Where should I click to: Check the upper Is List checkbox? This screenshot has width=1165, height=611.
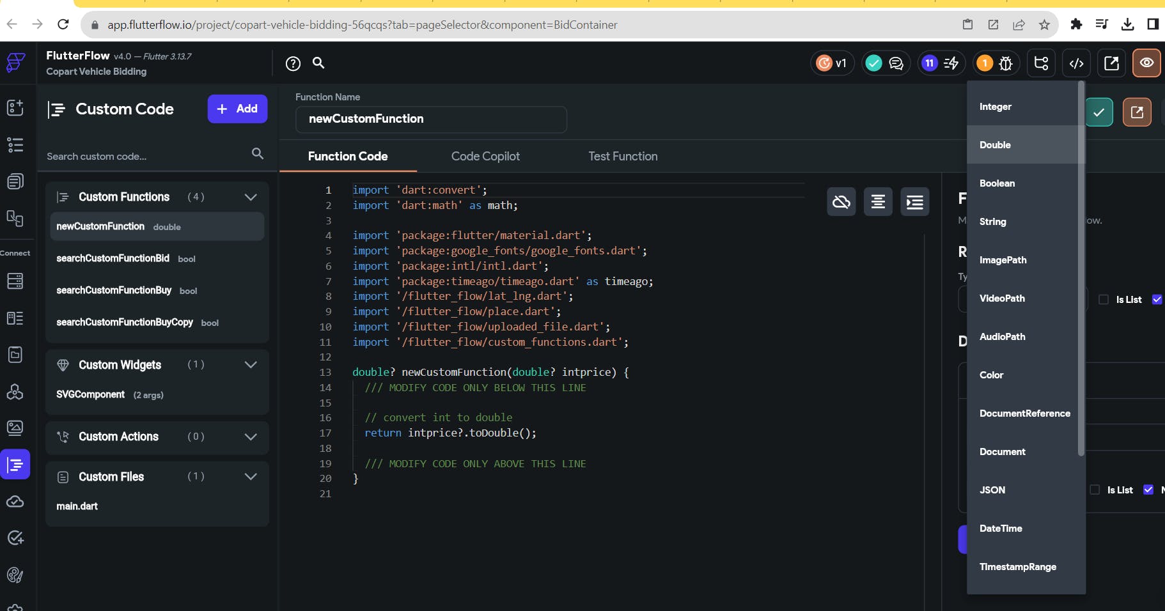point(1104,300)
